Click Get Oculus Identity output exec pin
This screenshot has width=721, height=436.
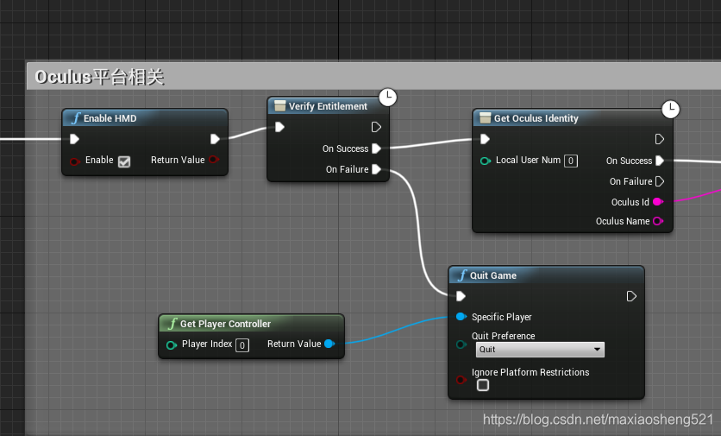(660, 139)
